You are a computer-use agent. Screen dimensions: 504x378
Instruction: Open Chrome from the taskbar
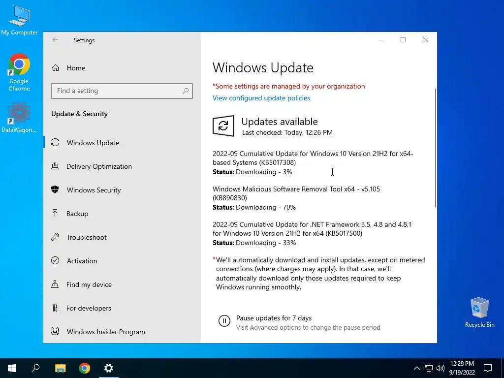pos(85,368)
